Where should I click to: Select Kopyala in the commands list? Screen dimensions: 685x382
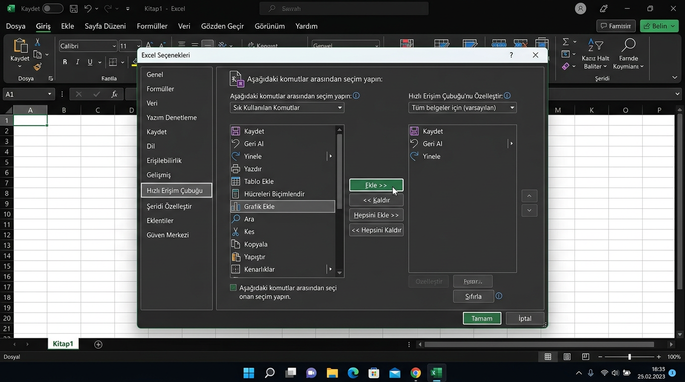[x=256, y=244]
